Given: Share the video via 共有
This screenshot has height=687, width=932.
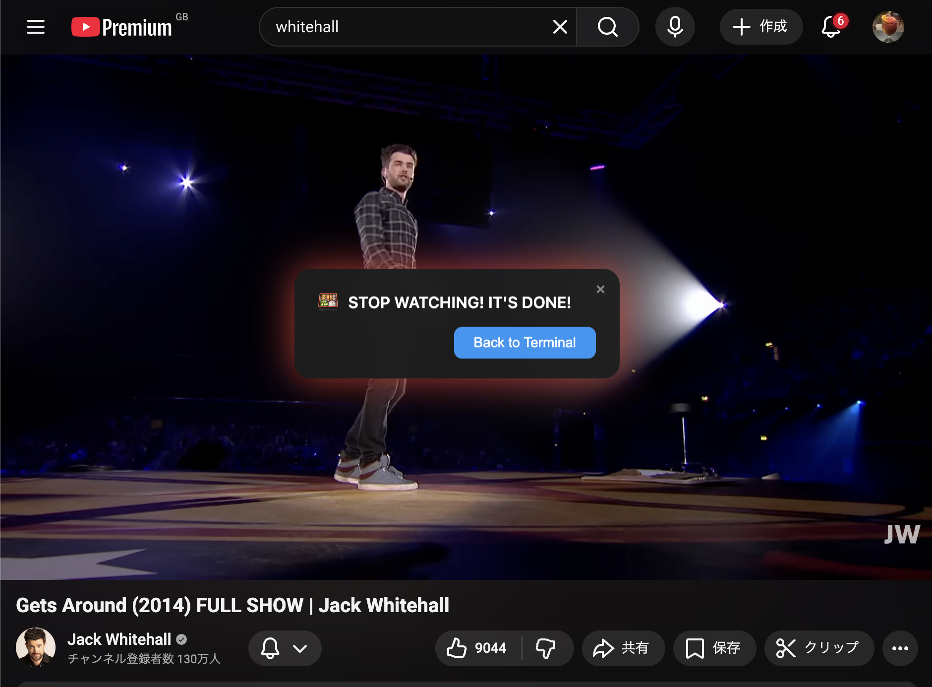Looking at the screenshot, I should tap(623, 648).
